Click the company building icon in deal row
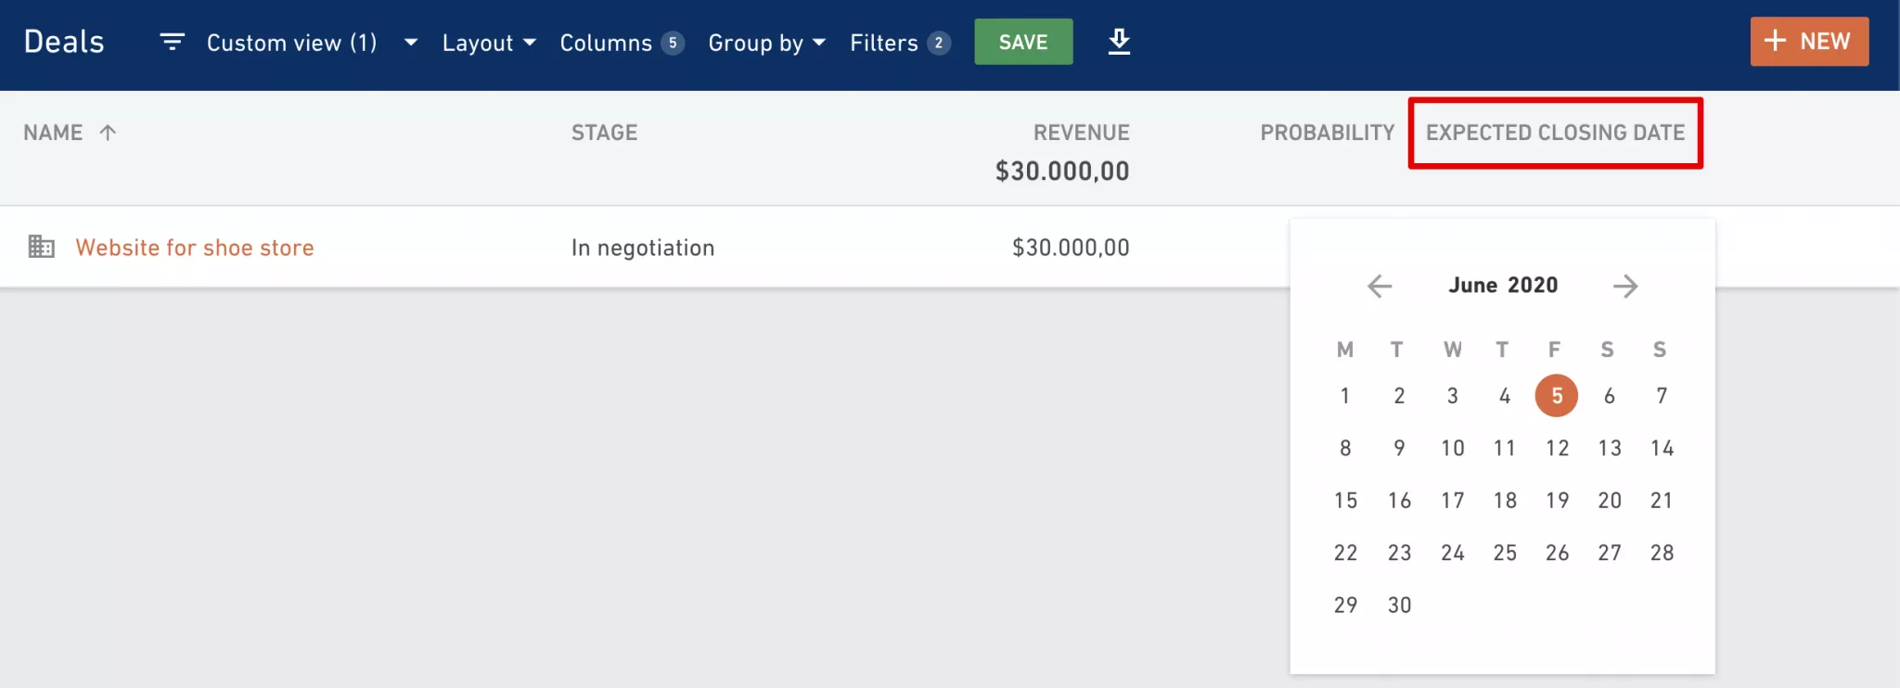Viewport: 1900px width, 688px height. [x=41, y=247]
